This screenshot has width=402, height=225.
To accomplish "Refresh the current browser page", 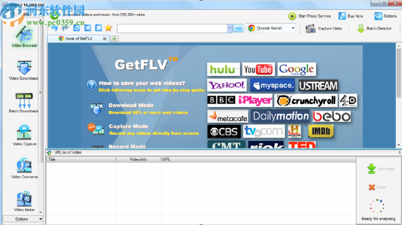I will click(x=77, y=28).
